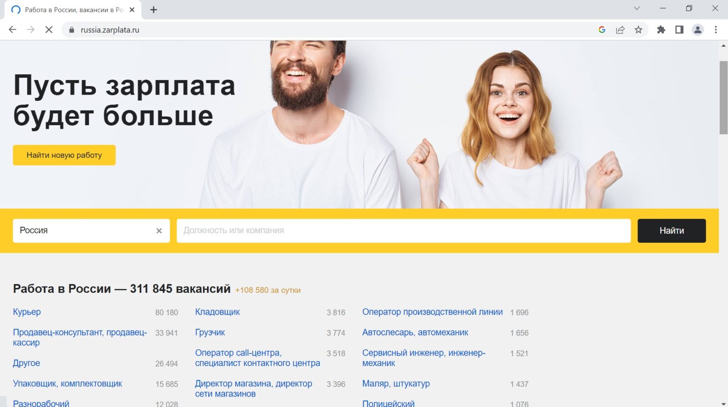Image resolution: width=728 pixels, height=407 pixels.
Task: Open Google search side icon
Action: (x=602, y=30)
